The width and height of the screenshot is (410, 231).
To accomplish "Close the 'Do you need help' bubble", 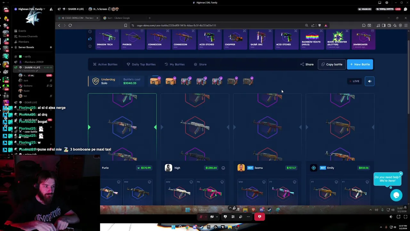I will point(401,174).
